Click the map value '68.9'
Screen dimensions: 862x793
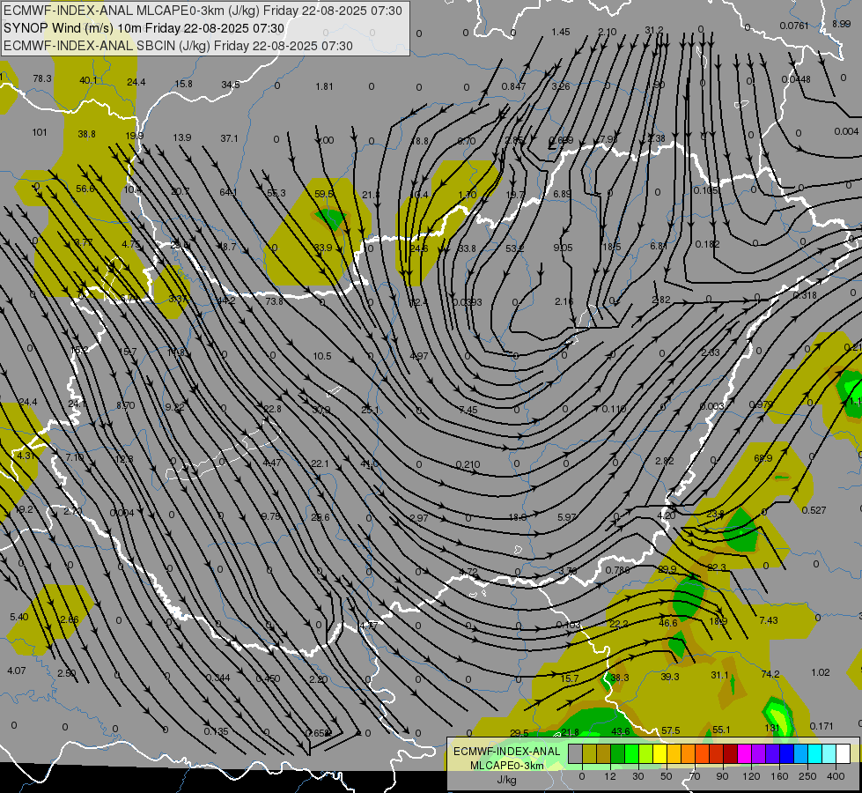[763, 458]
